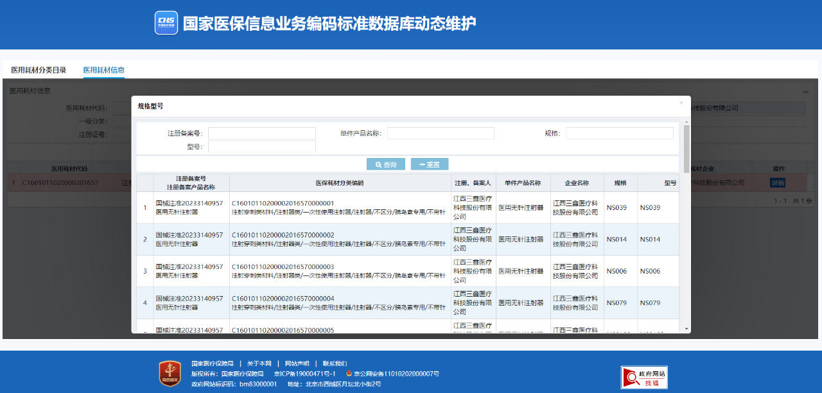Open 京公网安备11010202000007号 link
822x393 pixels.
tap(396, 374)
